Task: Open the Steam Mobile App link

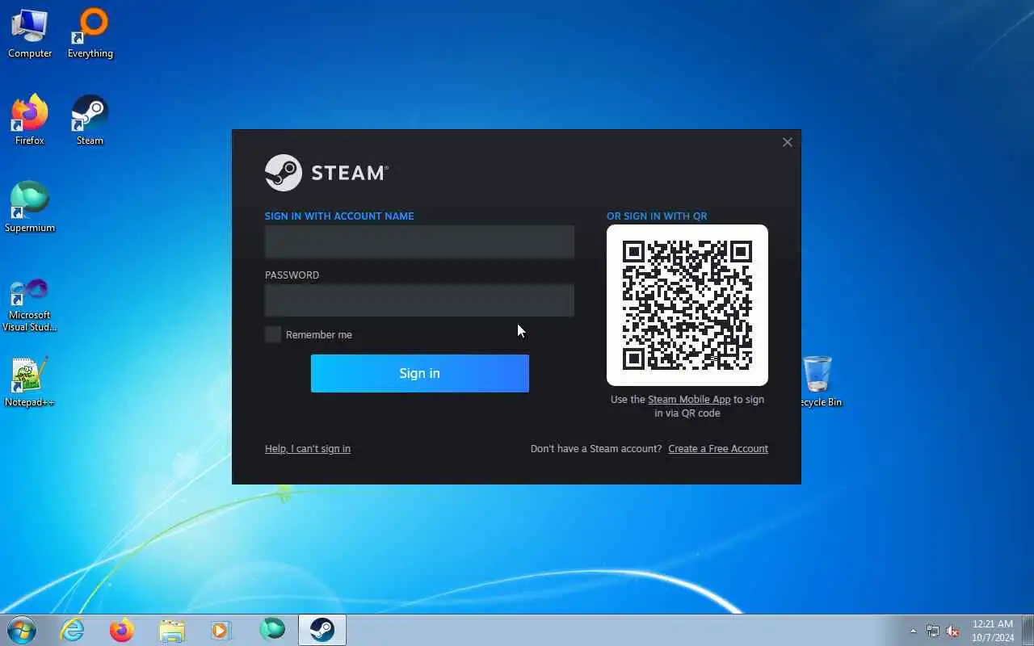Action: click(x=689, y=400)
